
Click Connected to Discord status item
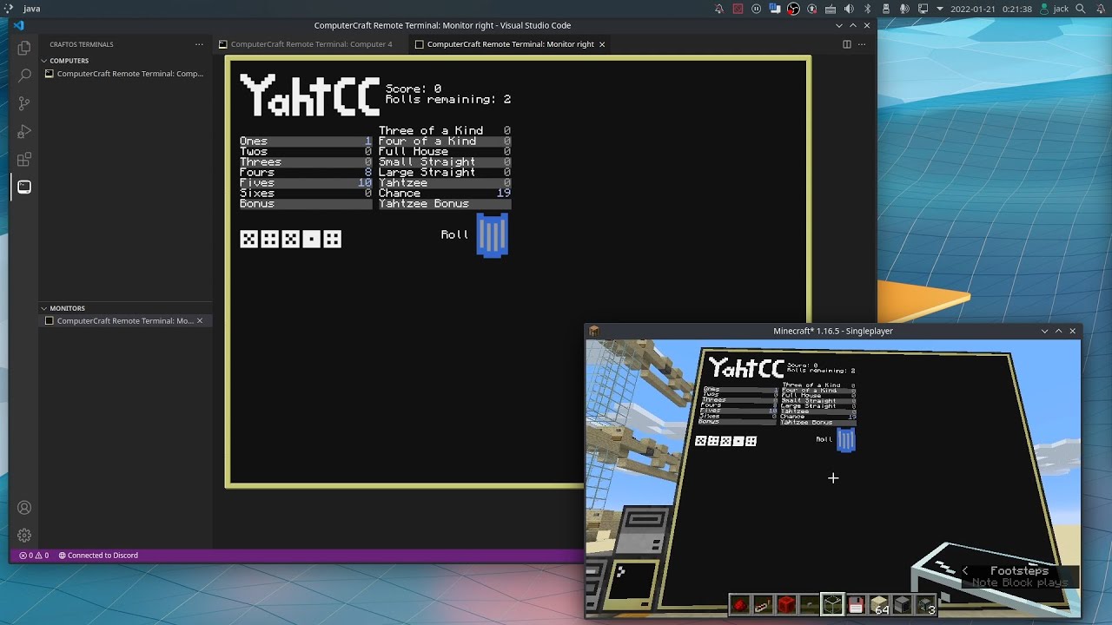(x=98, y=556)
